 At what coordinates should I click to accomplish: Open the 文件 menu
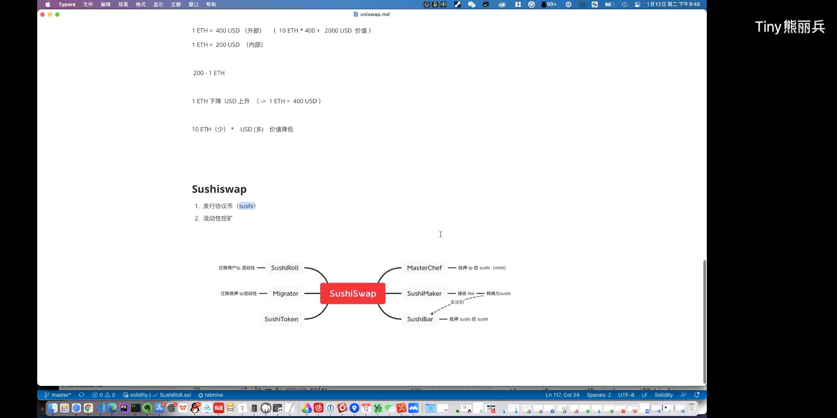point(88,5)
